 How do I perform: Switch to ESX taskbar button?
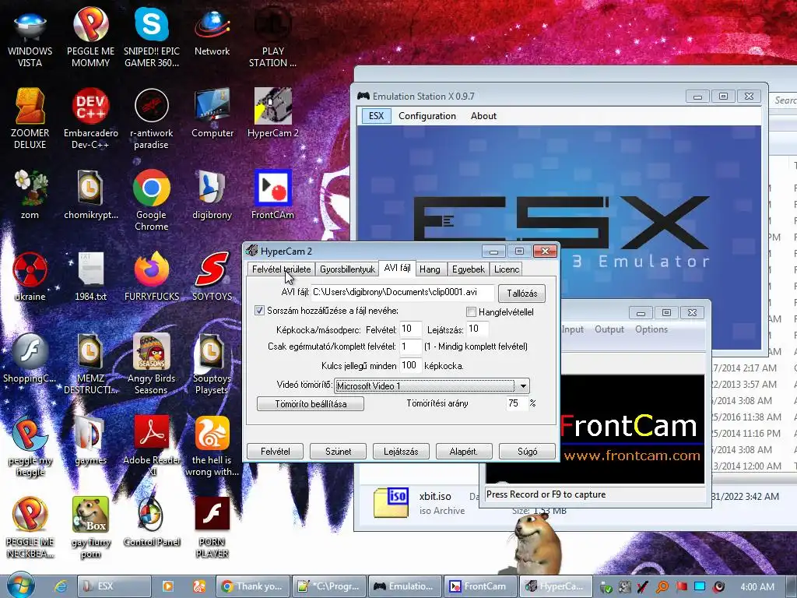[114, 586]
